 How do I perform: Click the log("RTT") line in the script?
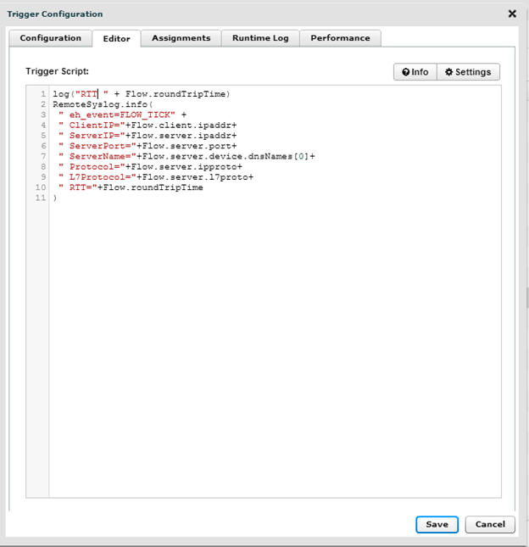click(x=141, y=93)
